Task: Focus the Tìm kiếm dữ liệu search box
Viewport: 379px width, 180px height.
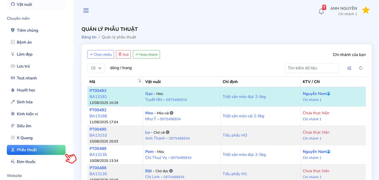Action: coord(312,68)
